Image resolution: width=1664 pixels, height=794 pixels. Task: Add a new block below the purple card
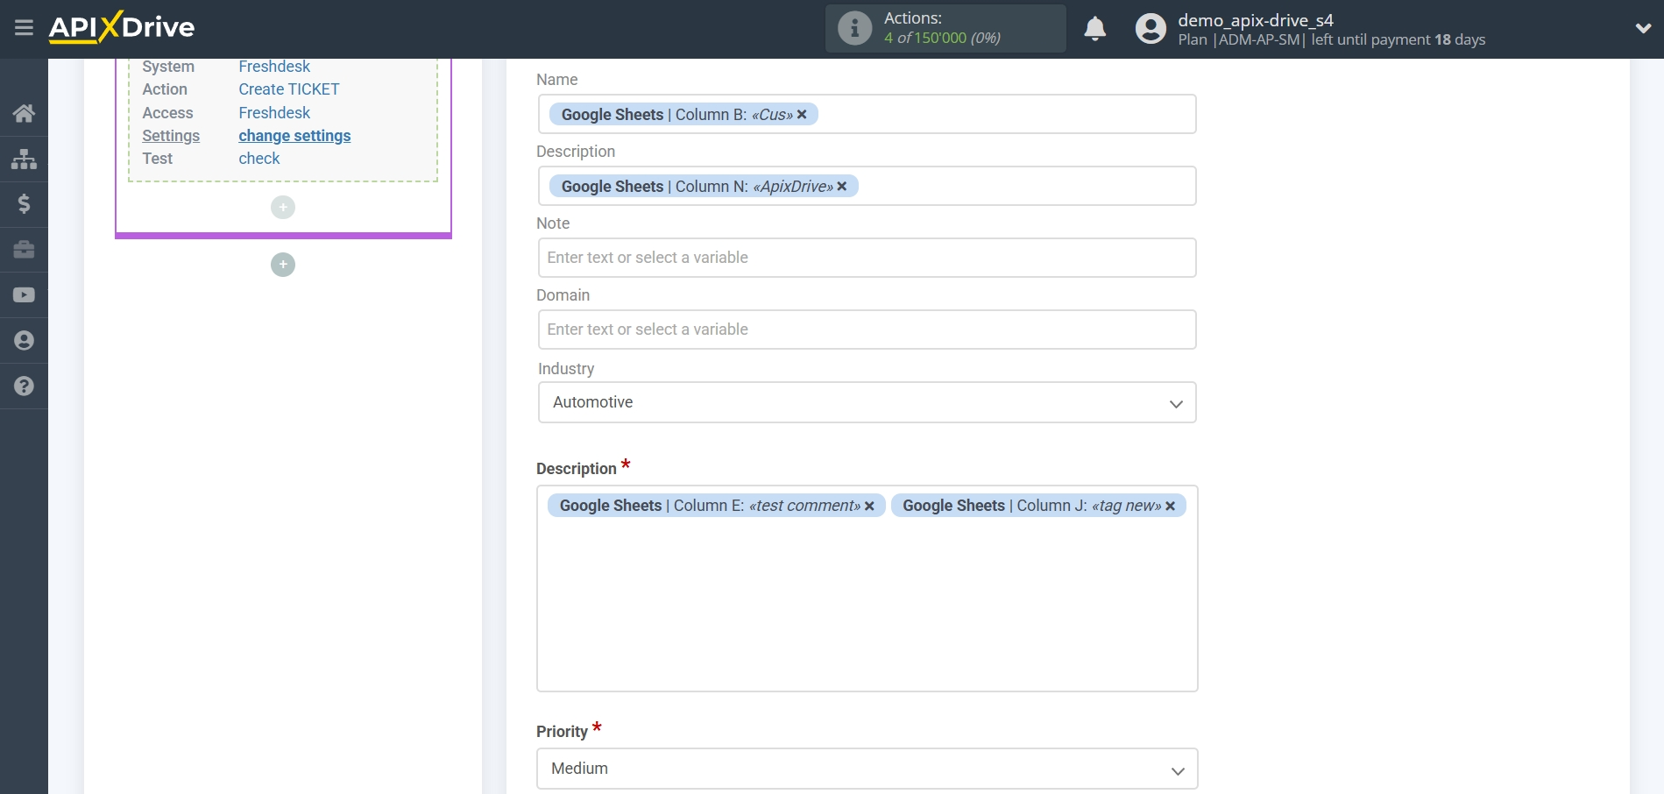[x=282, y=265]
